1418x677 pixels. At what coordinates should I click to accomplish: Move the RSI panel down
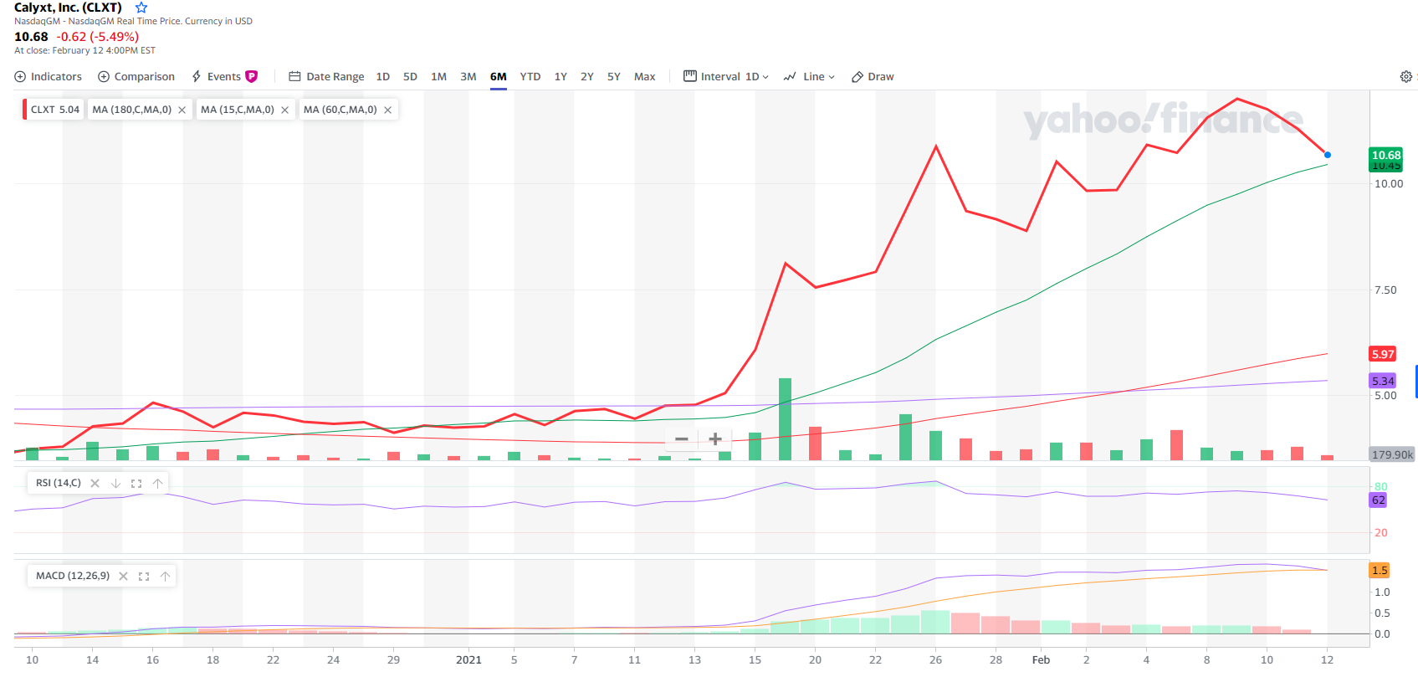[115, 483]
